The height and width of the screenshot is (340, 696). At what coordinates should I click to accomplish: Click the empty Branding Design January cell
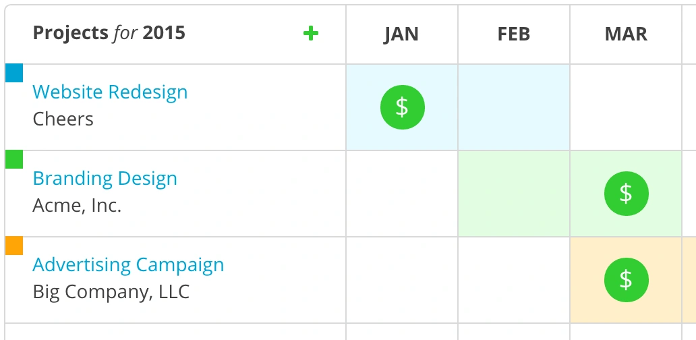(402, 193)
